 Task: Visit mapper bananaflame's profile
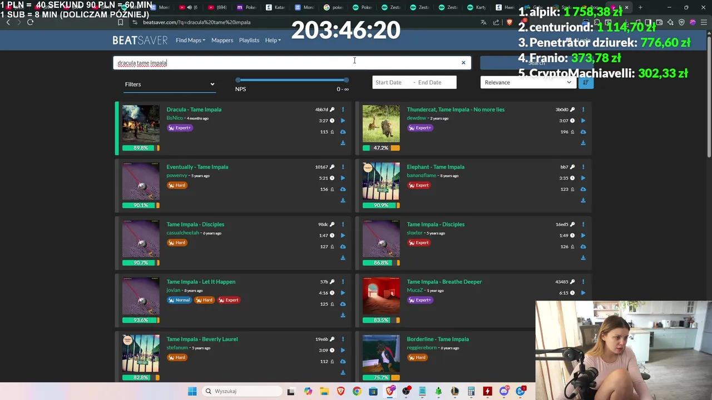422,176
